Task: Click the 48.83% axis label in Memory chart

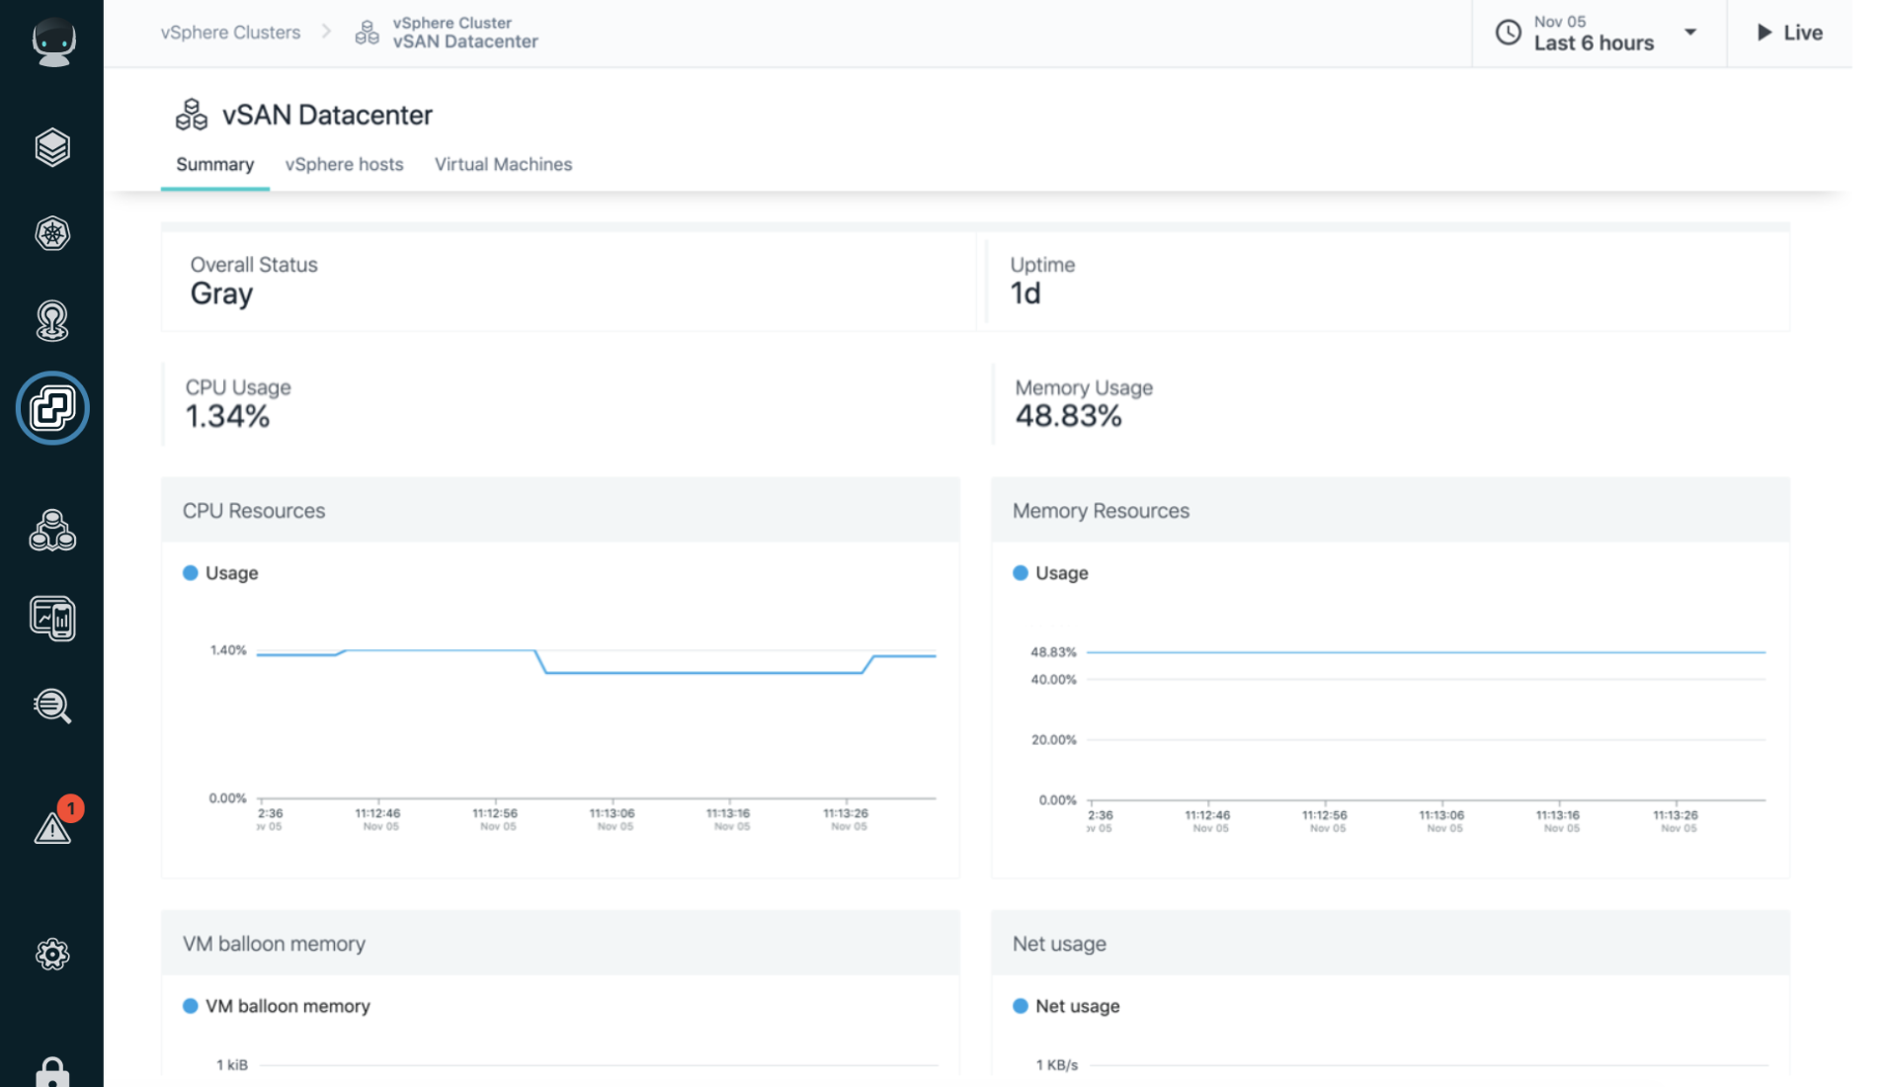Action: tap(1053, 652)
